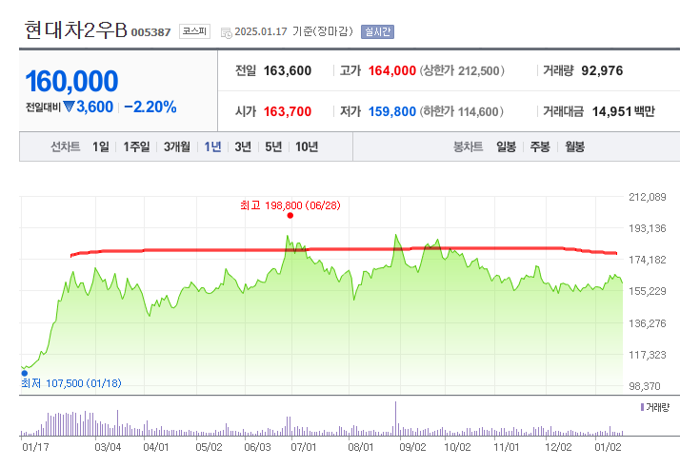Click the 실시간 real-time badge
Screen dimensions: 680x467
(377, 31)
